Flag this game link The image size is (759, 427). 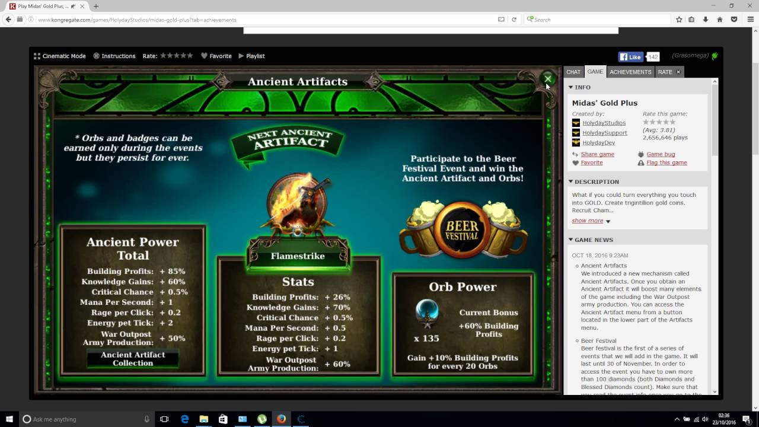pyautogui.click(x=666, y=162)
